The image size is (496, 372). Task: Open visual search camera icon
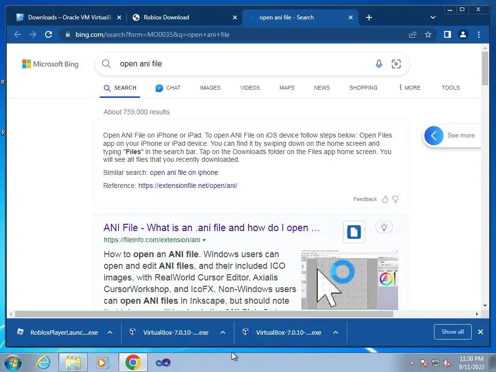point(396,64)
